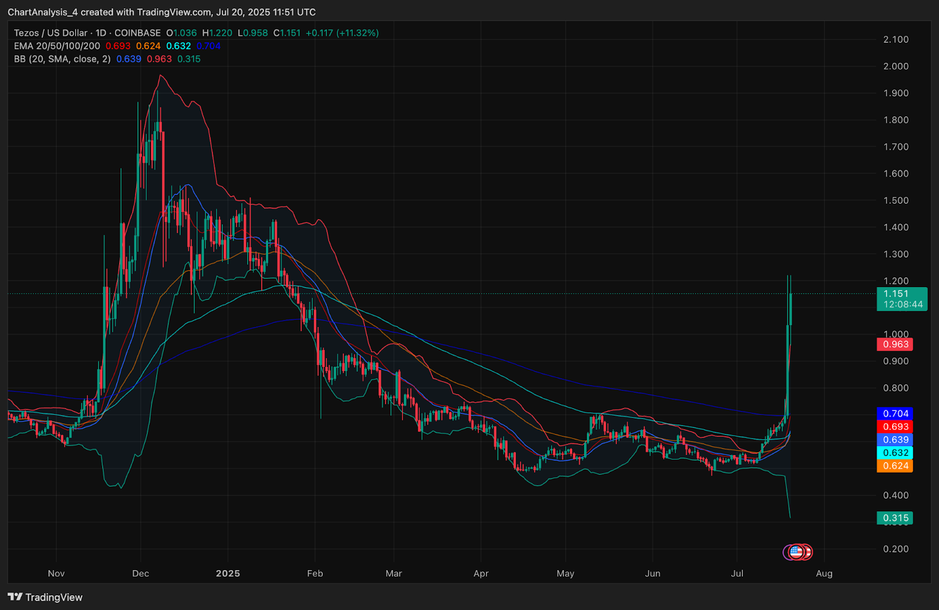
Task: Click the cyan 0.632 EMA price tag
Action: (894, 453)
